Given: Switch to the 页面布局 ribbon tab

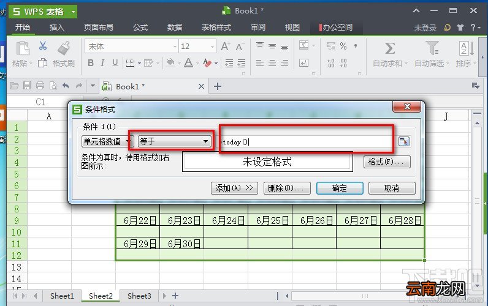Looking at the screenshot, I should coord(98,28).
